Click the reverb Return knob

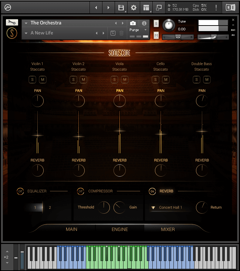coord(202,207)
